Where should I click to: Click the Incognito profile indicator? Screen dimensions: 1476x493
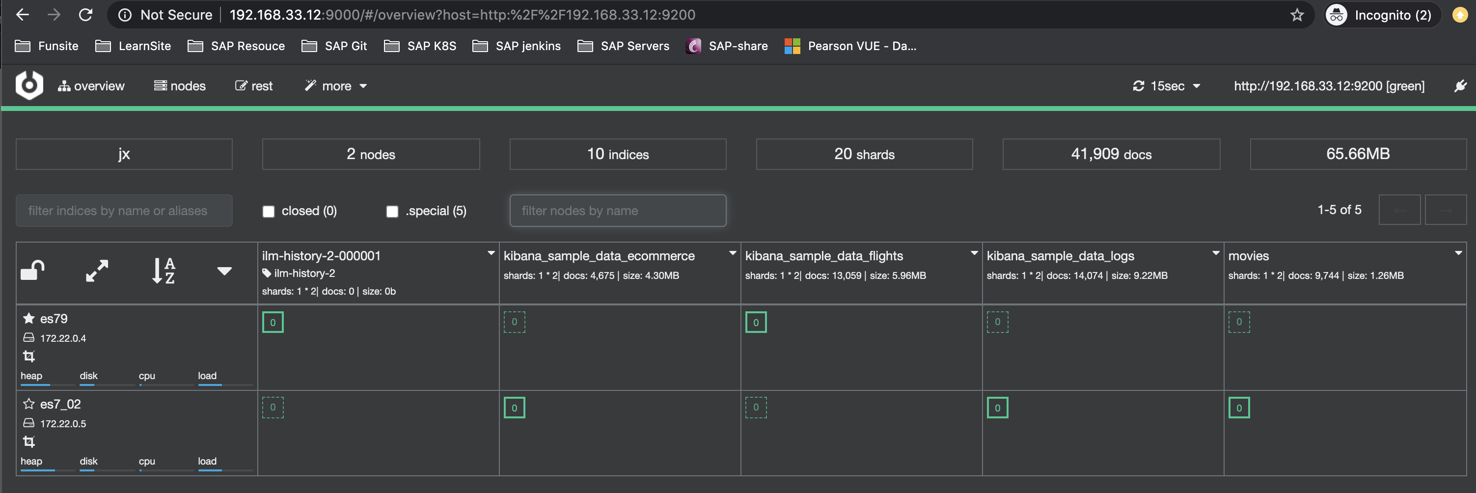pyautogui.click(x=1383, y=15)
